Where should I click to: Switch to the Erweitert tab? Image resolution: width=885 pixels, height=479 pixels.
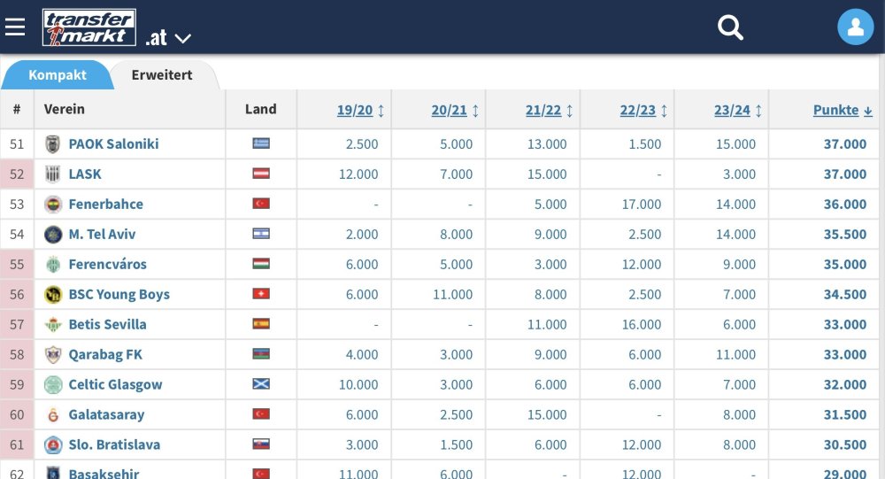coord(162,75)
